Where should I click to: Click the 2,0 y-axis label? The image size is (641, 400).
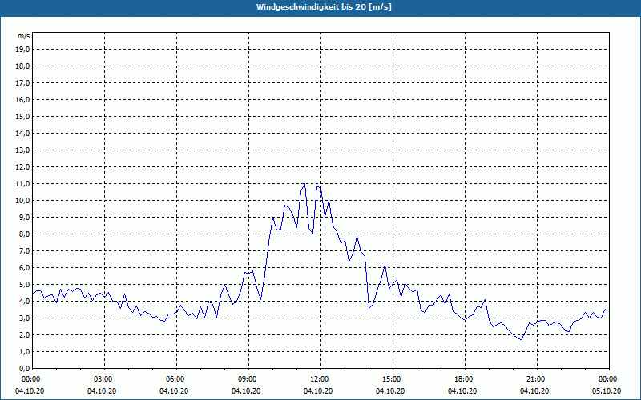[x=24, y=334]
